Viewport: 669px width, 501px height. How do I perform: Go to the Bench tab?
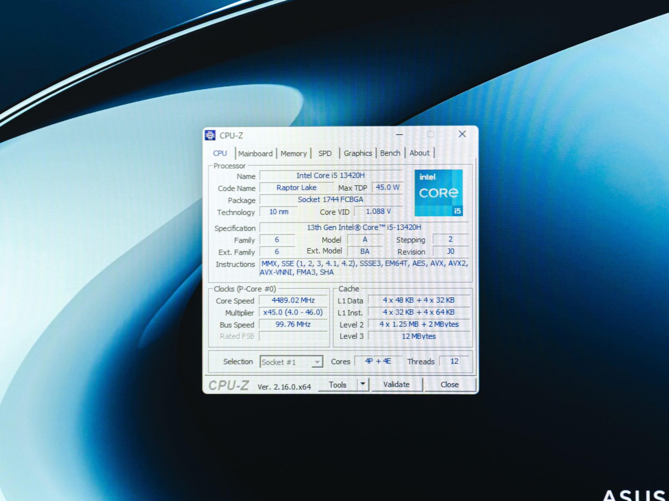click(390, 153)
